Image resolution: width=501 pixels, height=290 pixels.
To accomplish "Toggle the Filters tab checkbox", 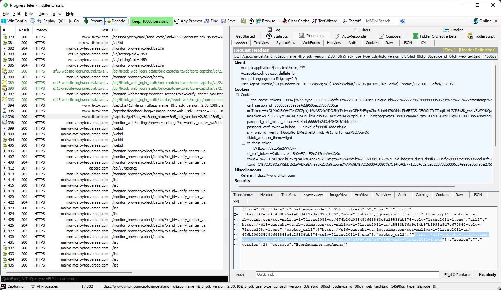I will [x=356, y=30].
